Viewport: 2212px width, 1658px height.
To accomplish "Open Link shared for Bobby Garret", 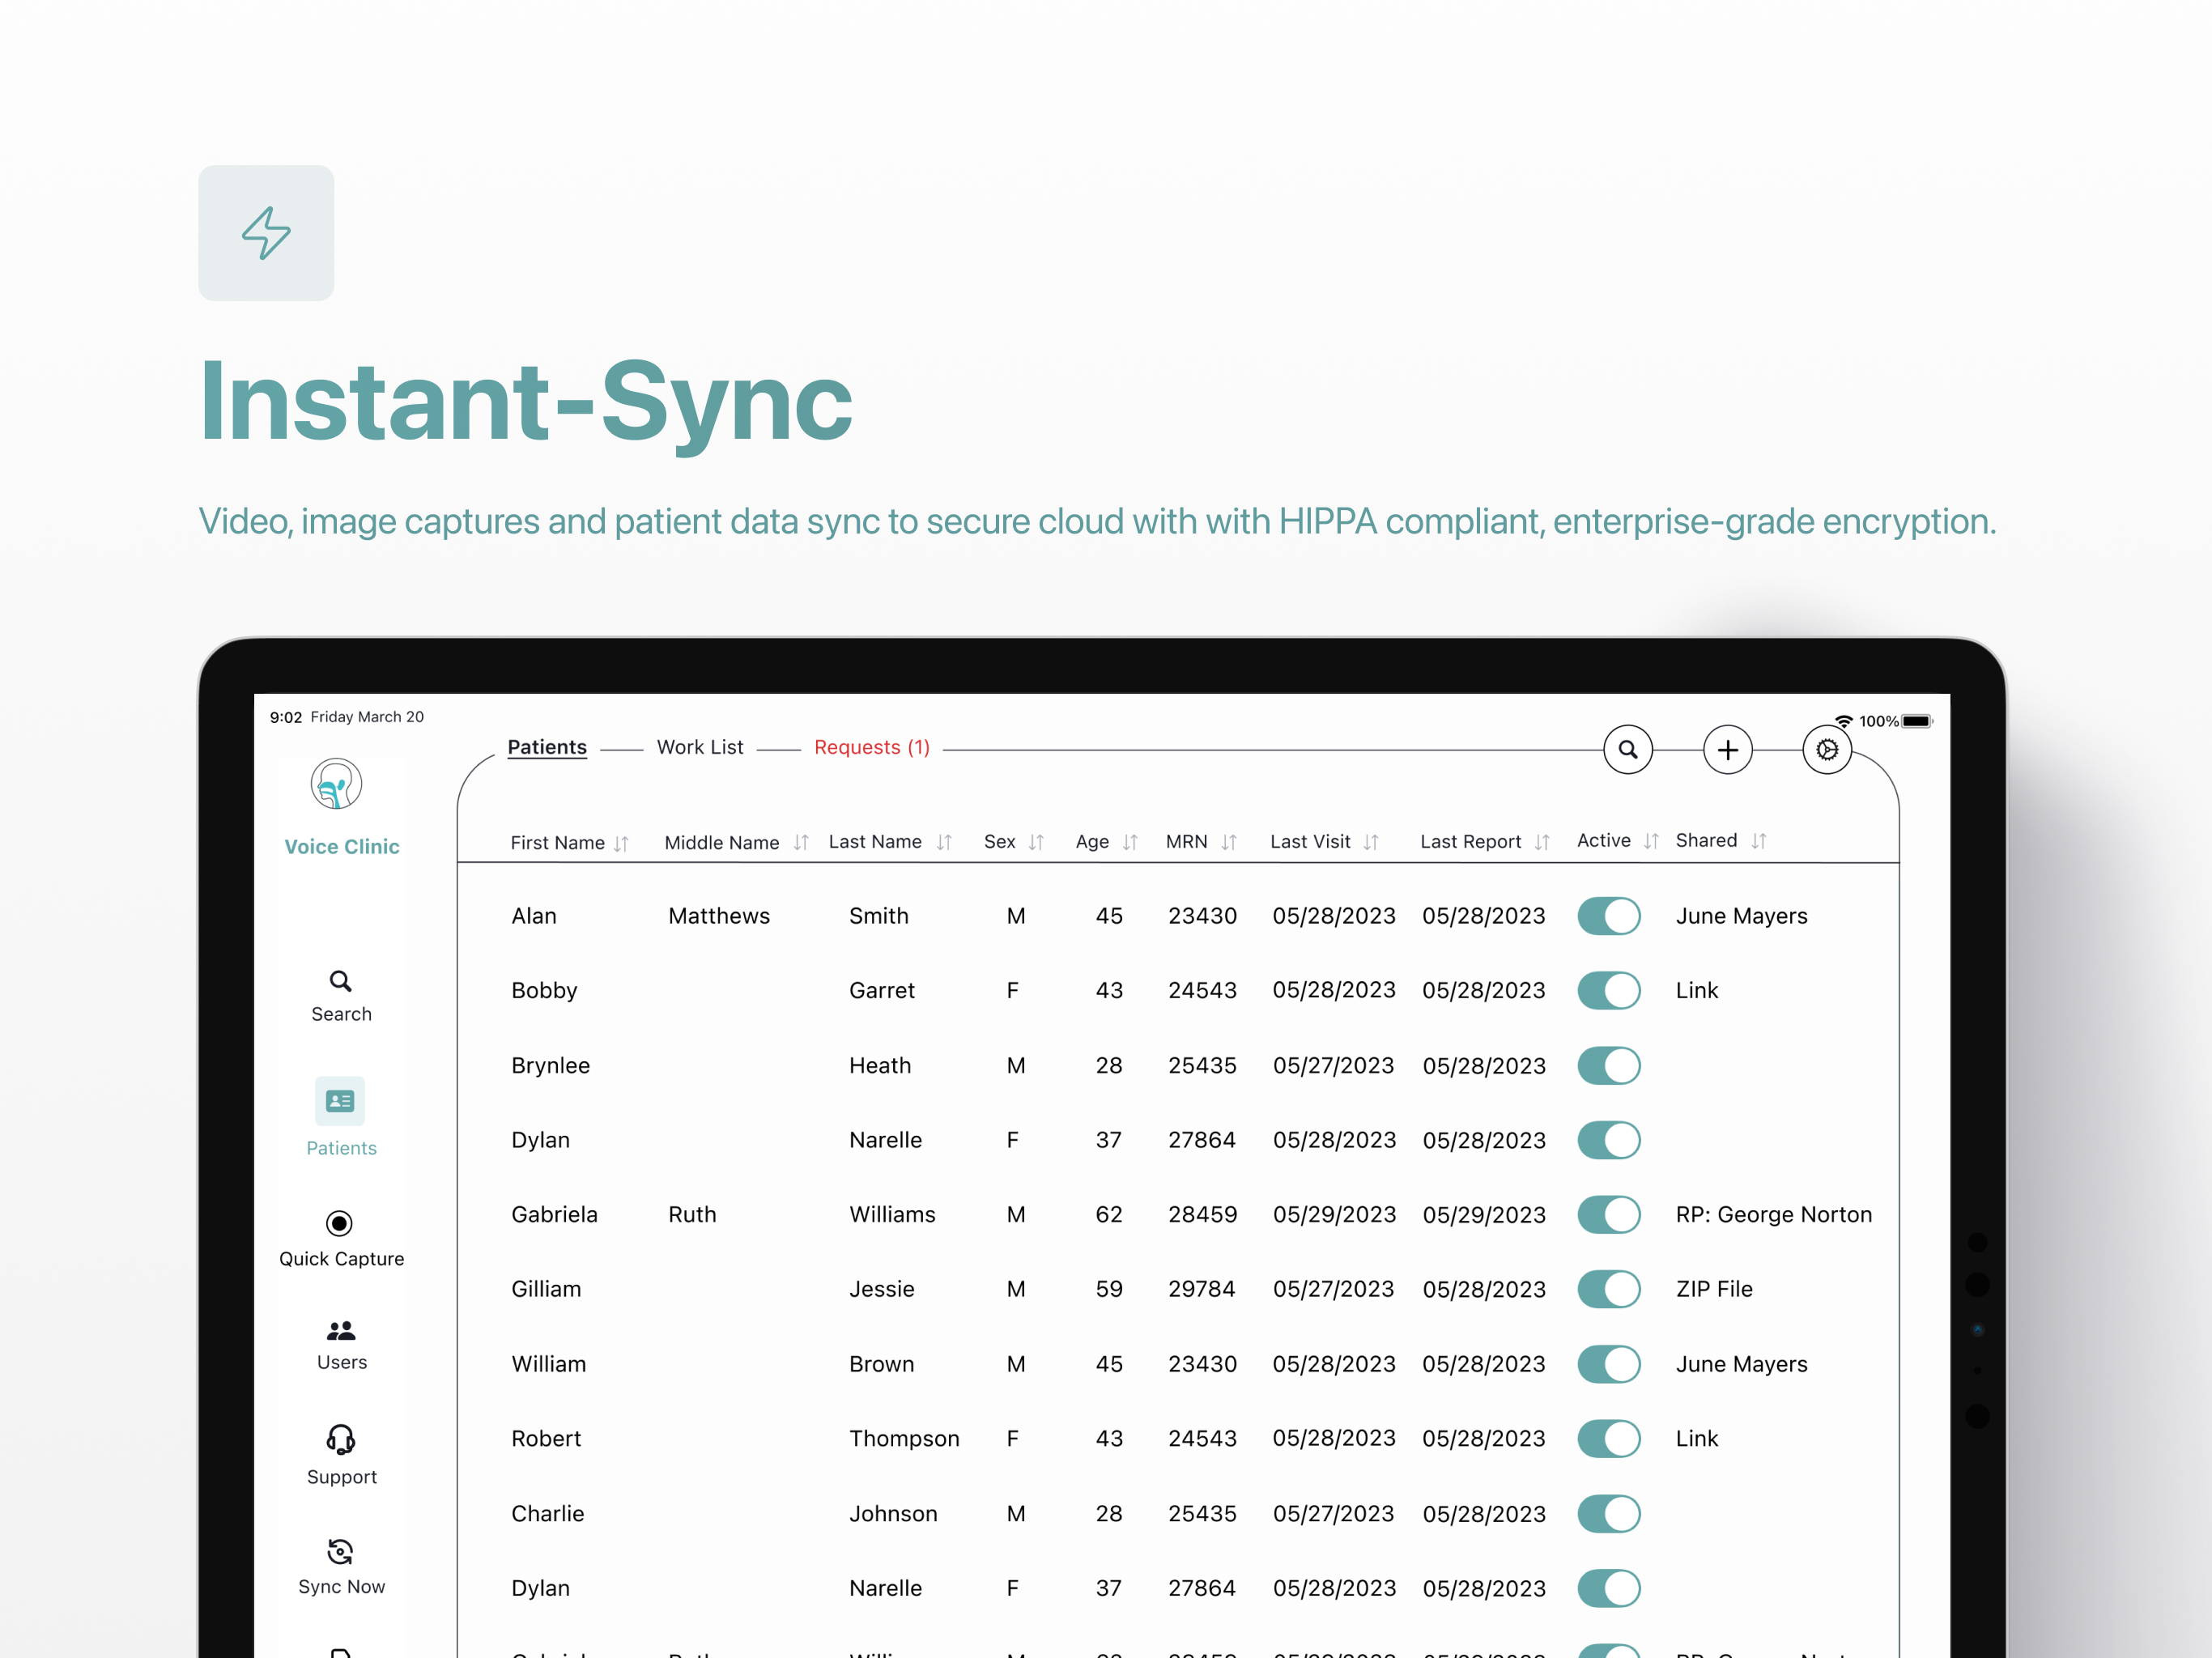I will coord(1696,990).
